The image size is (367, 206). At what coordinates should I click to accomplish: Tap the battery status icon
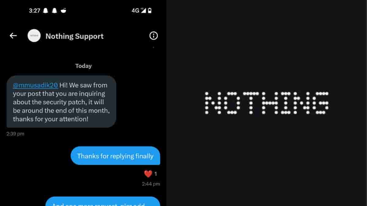(x=150, y=11)
